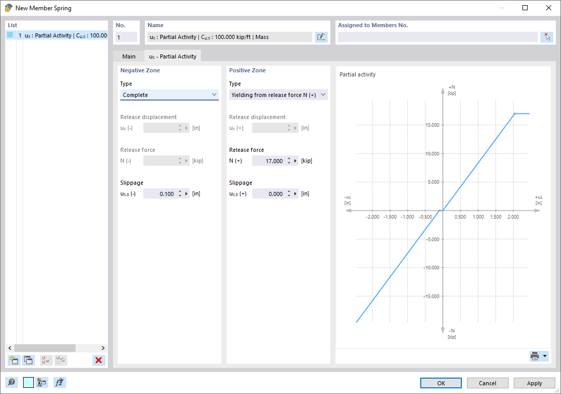Click the Partial activity diagram label

click(x=358, y=75)
